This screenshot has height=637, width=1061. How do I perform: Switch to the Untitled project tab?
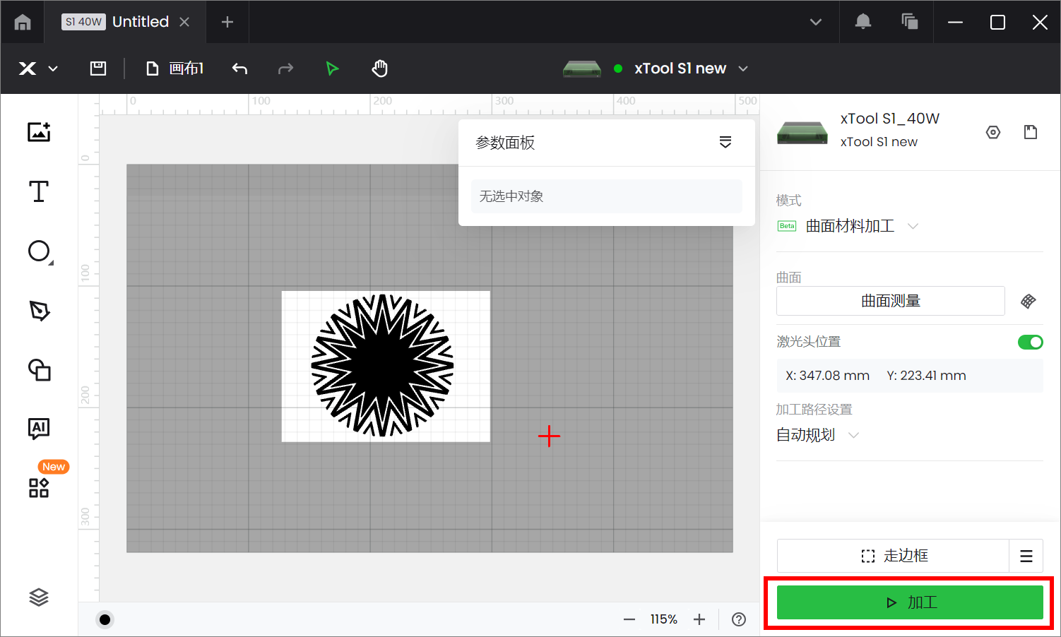(x=140, y=22)
